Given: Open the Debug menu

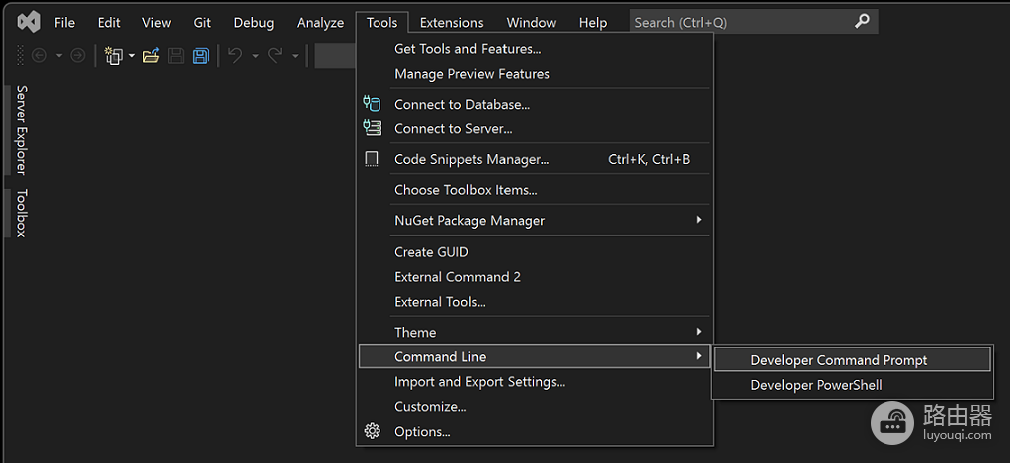Looking at the screenshot, I should [254, 23].
